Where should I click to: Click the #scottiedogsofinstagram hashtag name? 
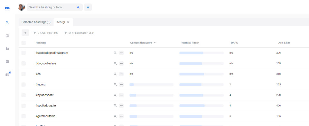click(x=52, y=53)
